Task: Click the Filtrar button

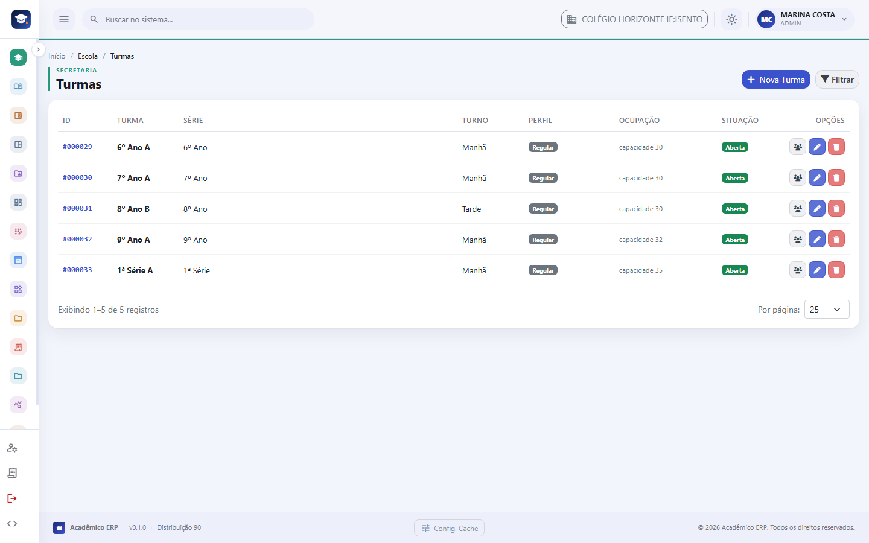Action: point(837,80)
